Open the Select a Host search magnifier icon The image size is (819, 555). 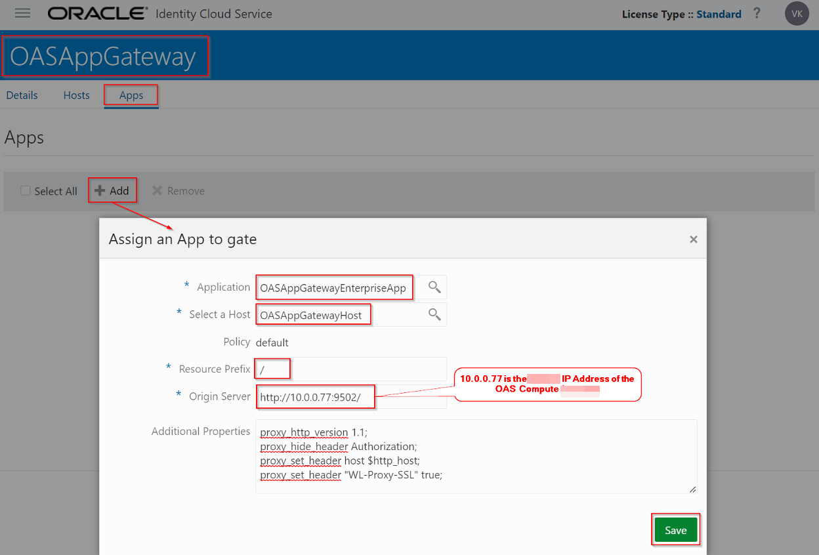(x=433, y=314)
